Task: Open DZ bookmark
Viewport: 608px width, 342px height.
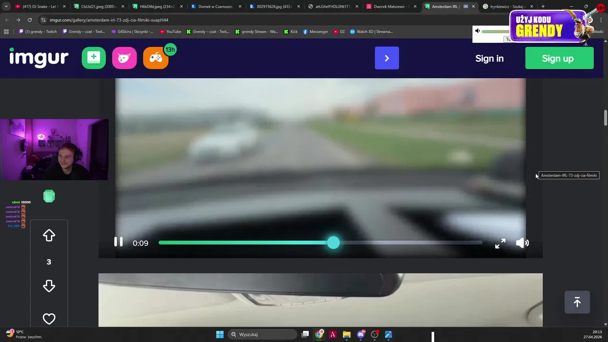Action: point(339,31)
